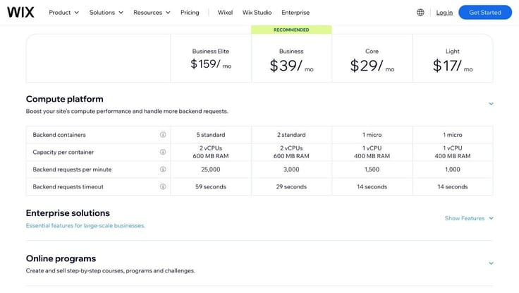Image resolution: width=519 pixels, height=293 pixels.
Task: Click the Enterprise solutions heading
Action: tap(68, 213)
